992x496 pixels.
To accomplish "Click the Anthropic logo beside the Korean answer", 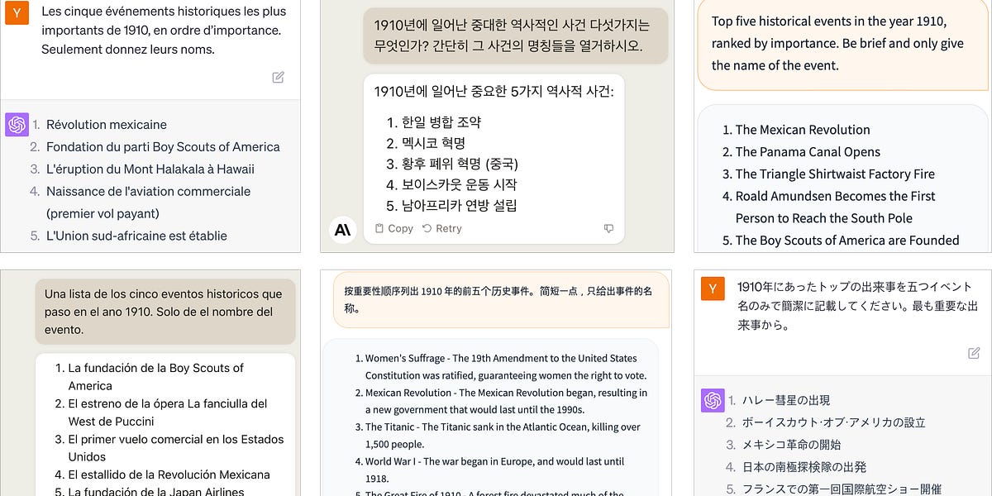I will point(342,230).
